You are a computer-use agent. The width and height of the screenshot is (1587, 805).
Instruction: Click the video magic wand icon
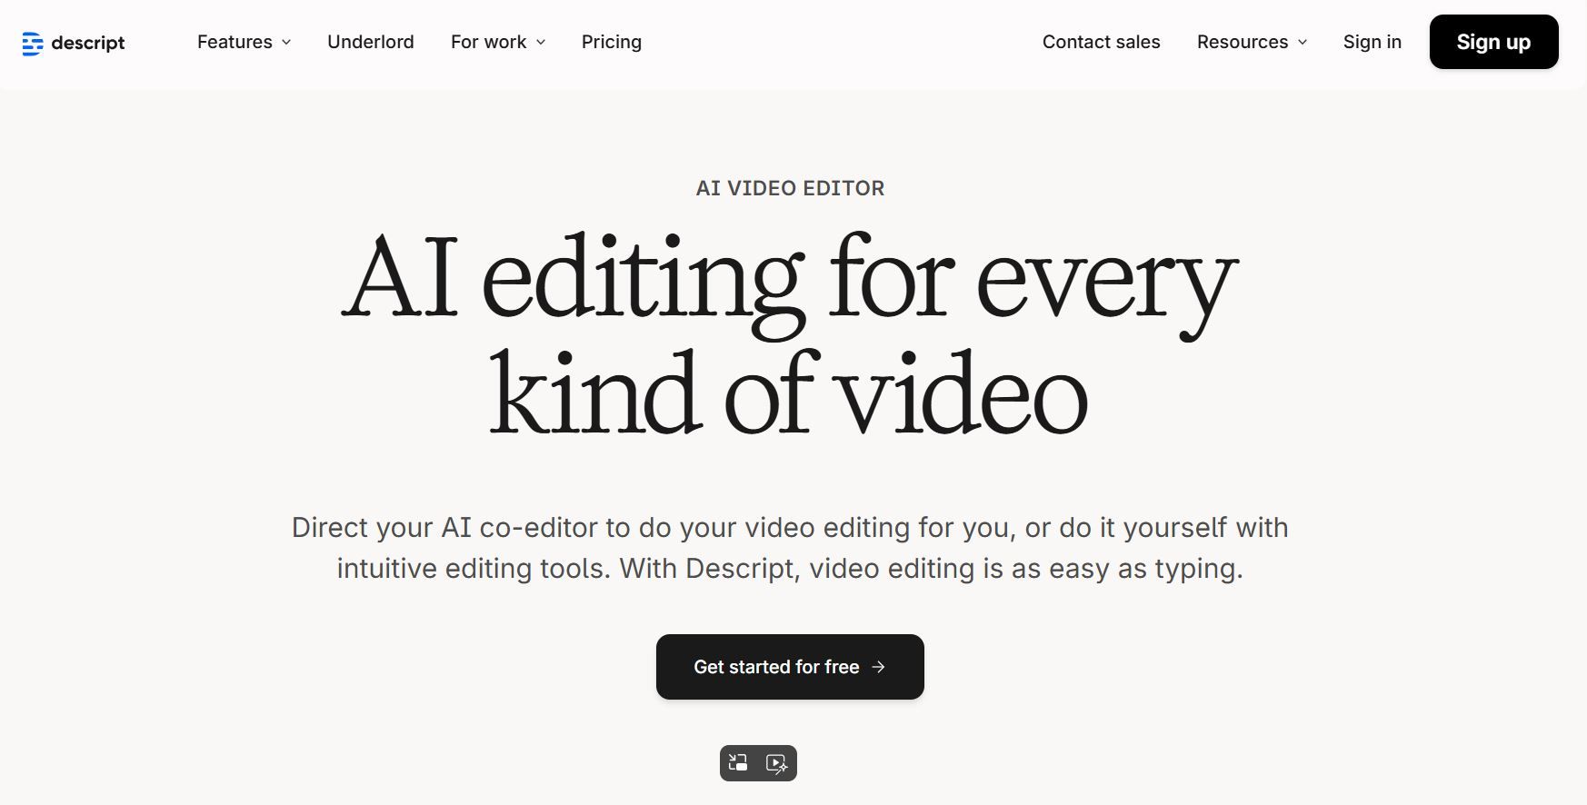777,763
